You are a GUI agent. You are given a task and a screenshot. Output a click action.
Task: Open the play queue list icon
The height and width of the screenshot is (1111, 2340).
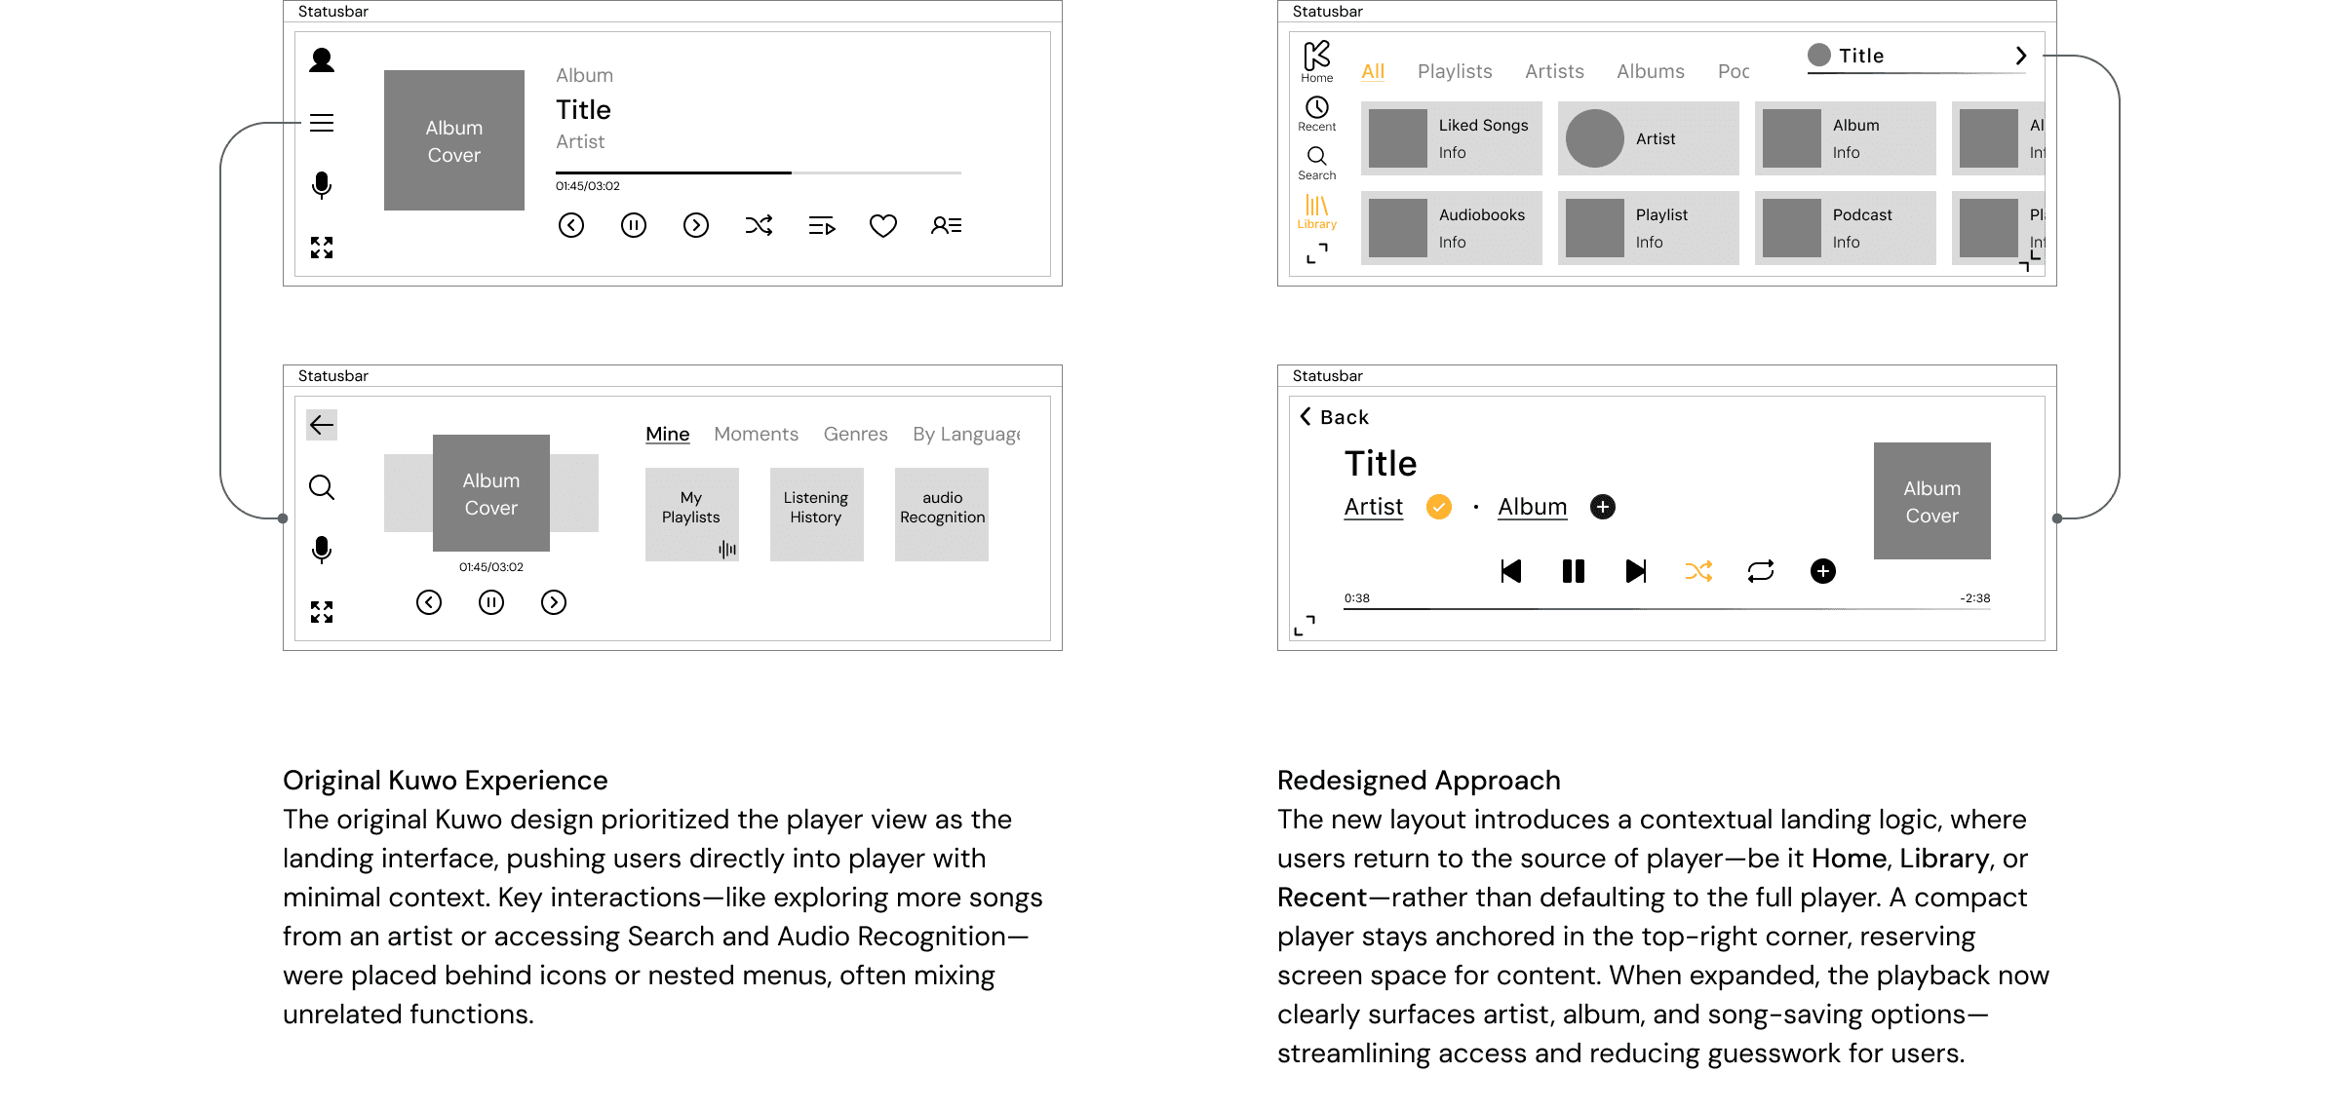822,226
